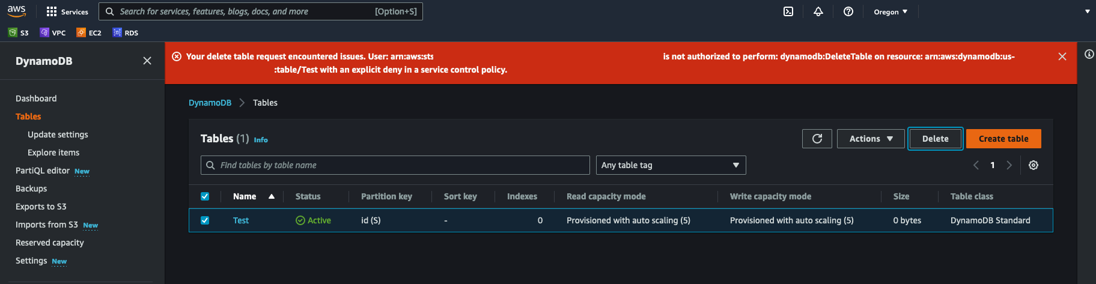Refresh the tables list
1096x284 pixels.
[817, 139]
